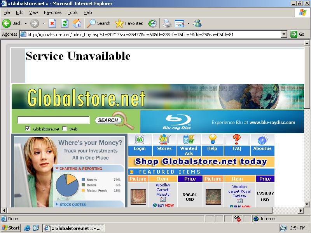Check the Web search checkbox
Image resolution: width=311 pixels, height=233 pixels.
click(x=65, y=129)
